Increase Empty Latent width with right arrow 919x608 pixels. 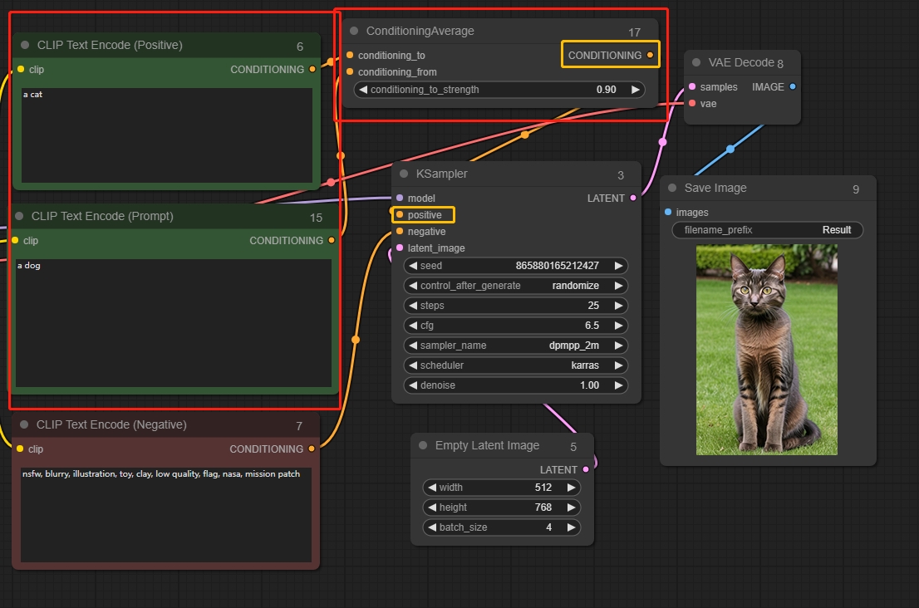pyautogui.click(x=571, y=488)
